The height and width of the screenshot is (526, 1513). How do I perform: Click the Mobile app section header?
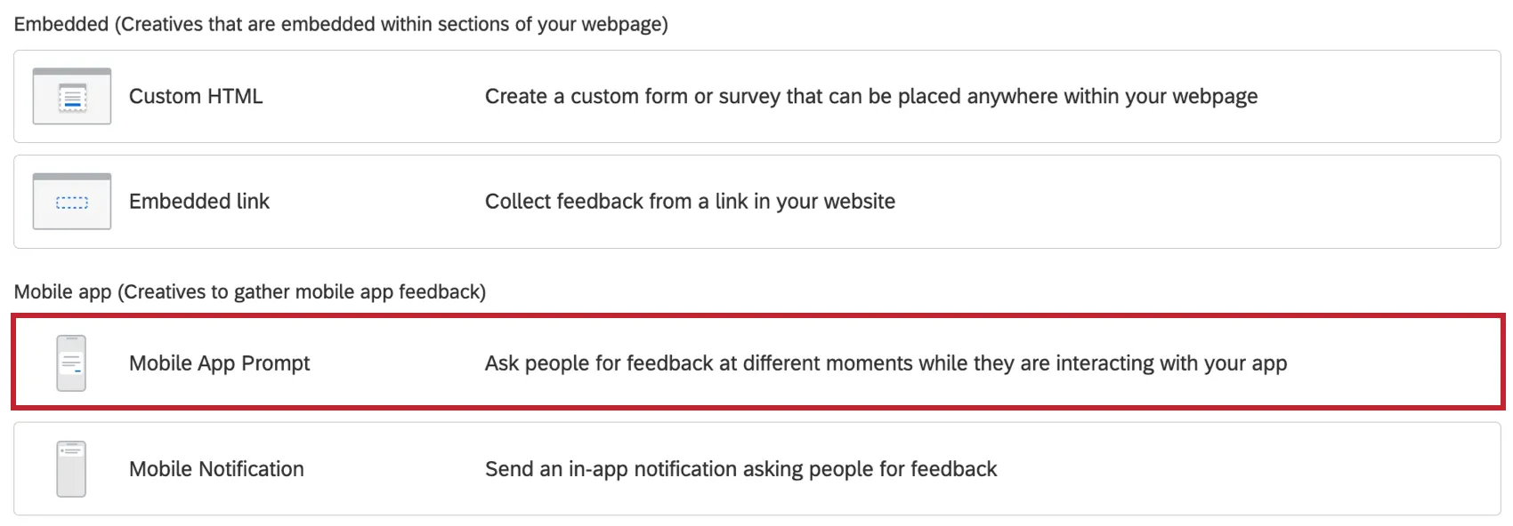tap(249, 291)
